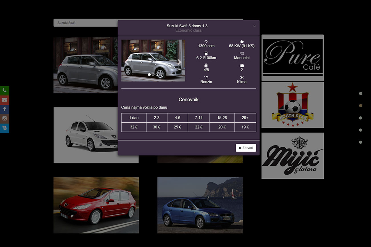The image size is (371, 247).
Task: Open the Pure Café sponsor banner
Action: click(x=293, y=58)
